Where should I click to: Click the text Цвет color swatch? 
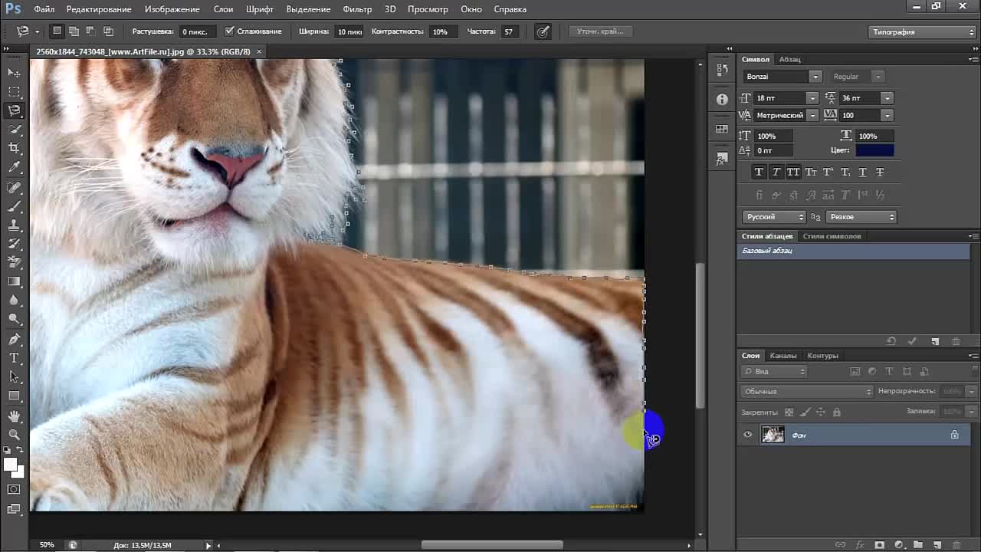coord(874,150)
